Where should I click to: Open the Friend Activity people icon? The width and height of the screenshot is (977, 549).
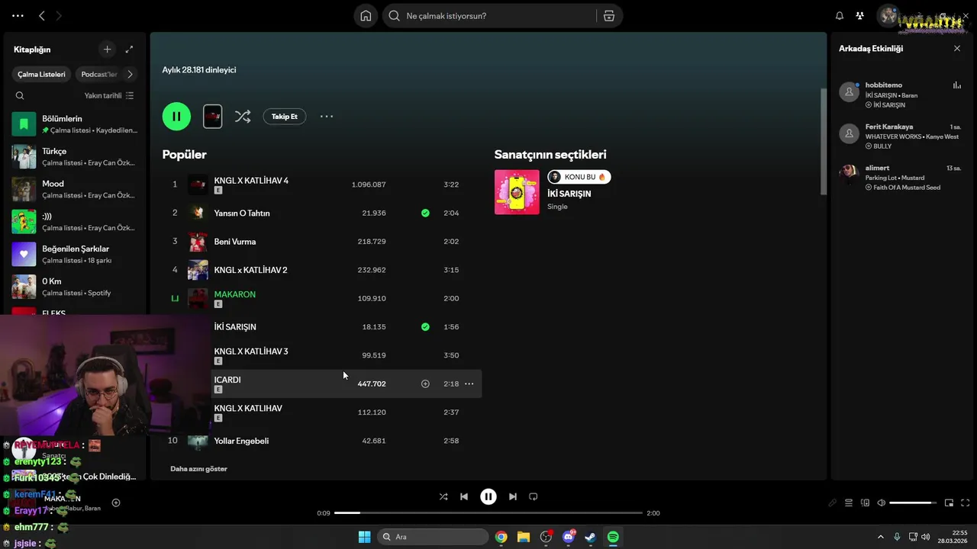(x=860, y=16)
